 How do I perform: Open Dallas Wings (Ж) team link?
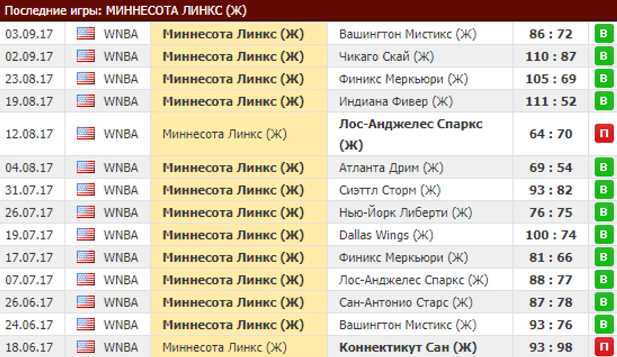pyautogui.click(x=386, y=235)
